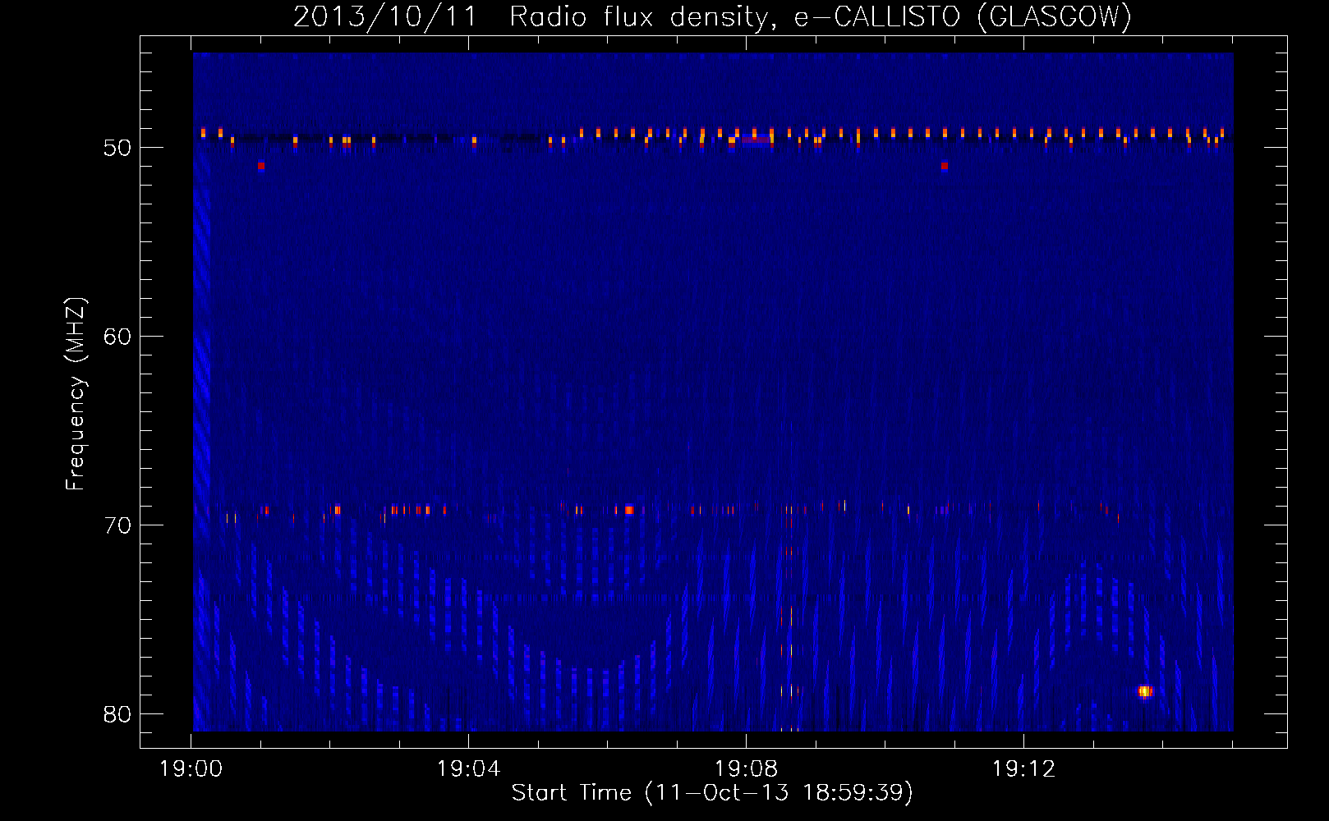This screenshot has width=1329, height=821.
Task: Click the 'Frequency (MHZ)' y-axis label
Action: [x=76, y=394]
